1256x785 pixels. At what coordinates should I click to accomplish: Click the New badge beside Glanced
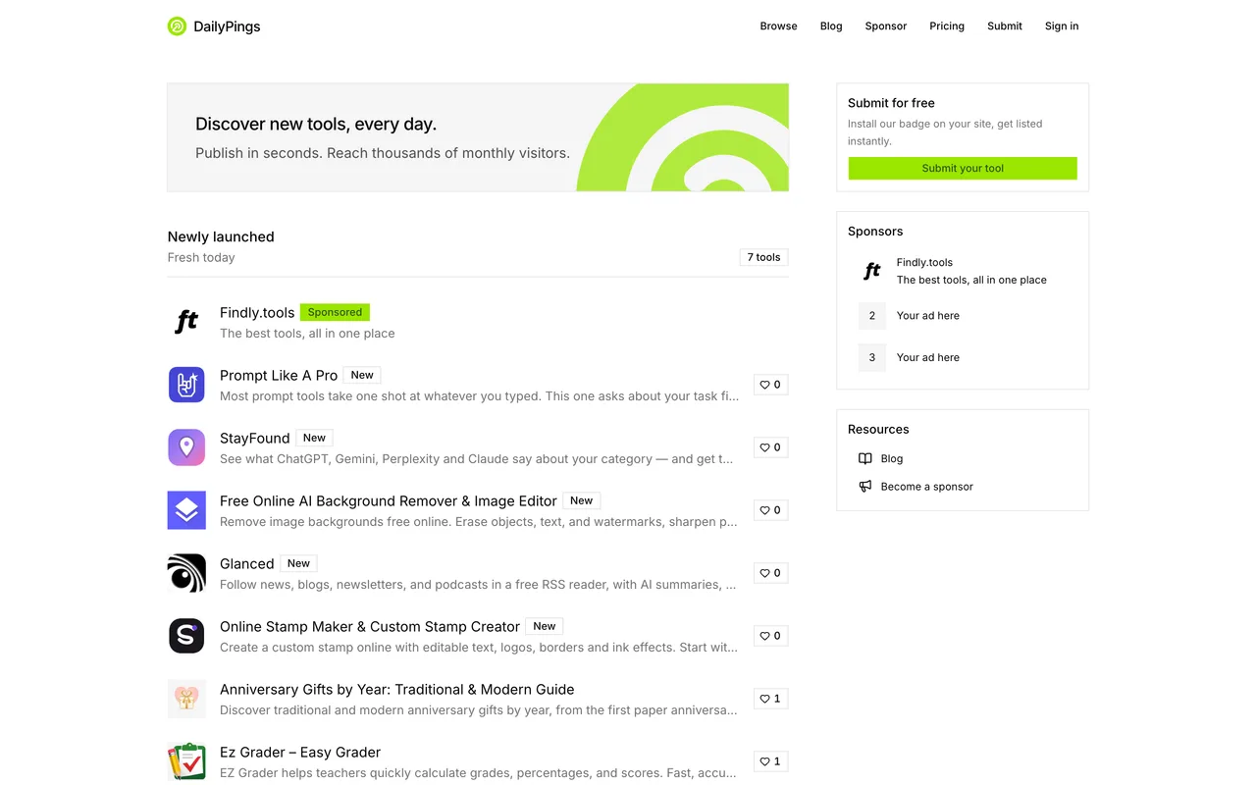tap(298, 563)
